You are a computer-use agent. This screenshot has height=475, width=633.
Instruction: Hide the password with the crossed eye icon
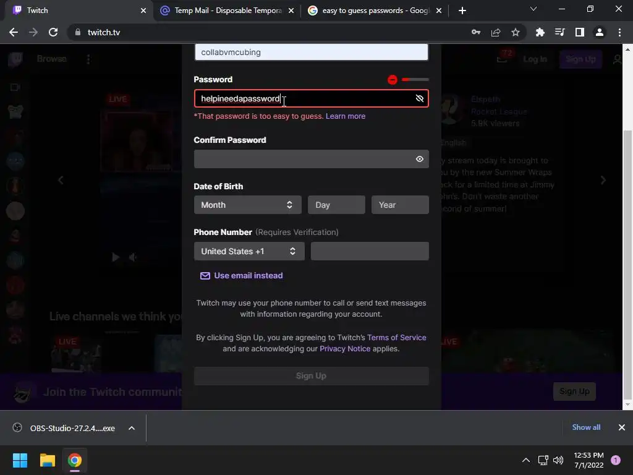(x=420, y=98)
